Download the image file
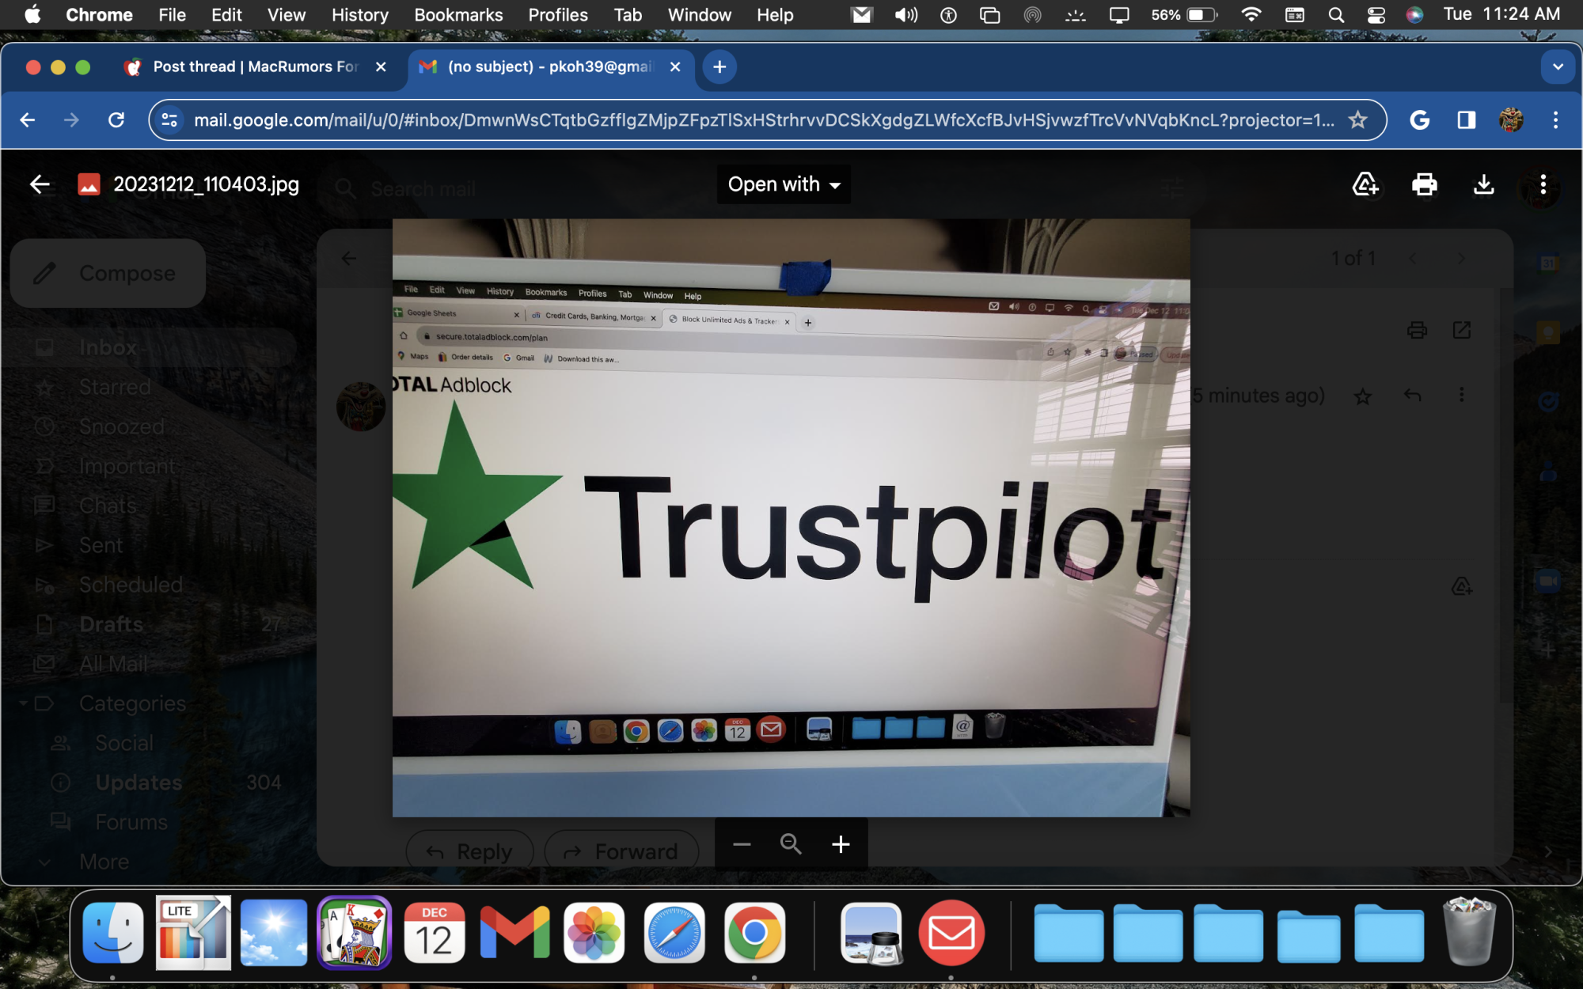The width and height of the screenshot is (1583, 989). pos(1483,184)
